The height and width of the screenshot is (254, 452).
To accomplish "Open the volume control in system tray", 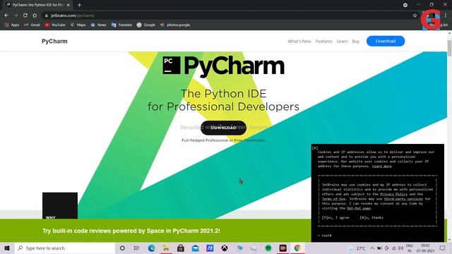I will pyautogui.click(x=400, y=248).
